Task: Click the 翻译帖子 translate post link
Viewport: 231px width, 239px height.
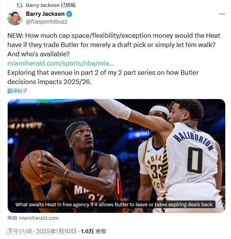Action: (x=17, y=91)
